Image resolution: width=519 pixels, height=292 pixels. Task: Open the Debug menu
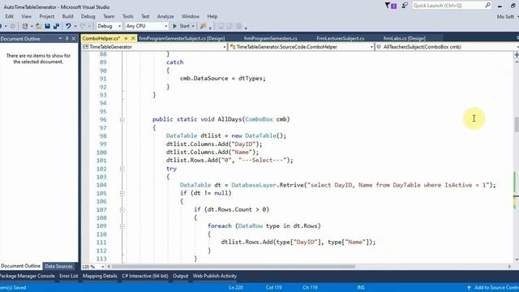click(88, 16)
